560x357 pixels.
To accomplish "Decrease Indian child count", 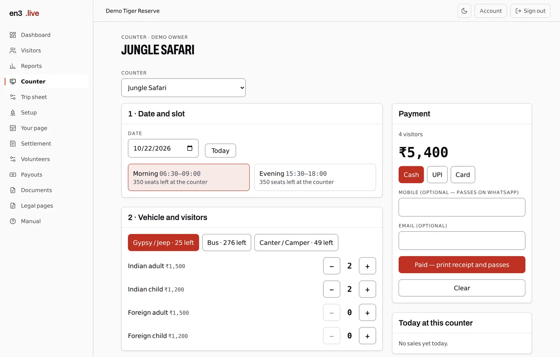I will (332, 289).
